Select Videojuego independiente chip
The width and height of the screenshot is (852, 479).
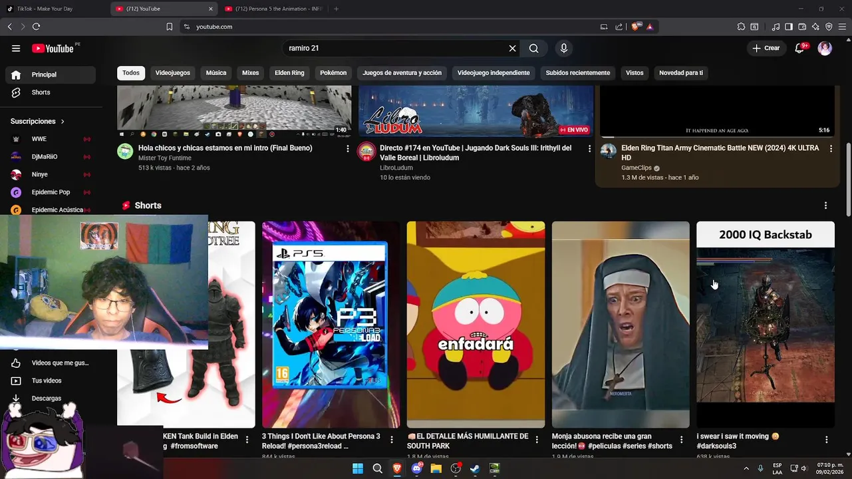[x=494, y=73]
